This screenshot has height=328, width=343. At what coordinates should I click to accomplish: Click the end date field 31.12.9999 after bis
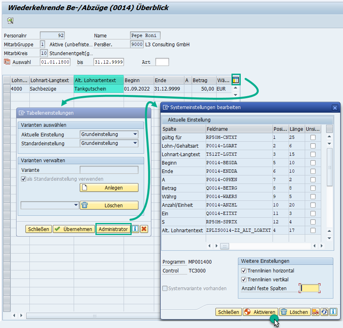pyautogui.click(x=109, y=62)
